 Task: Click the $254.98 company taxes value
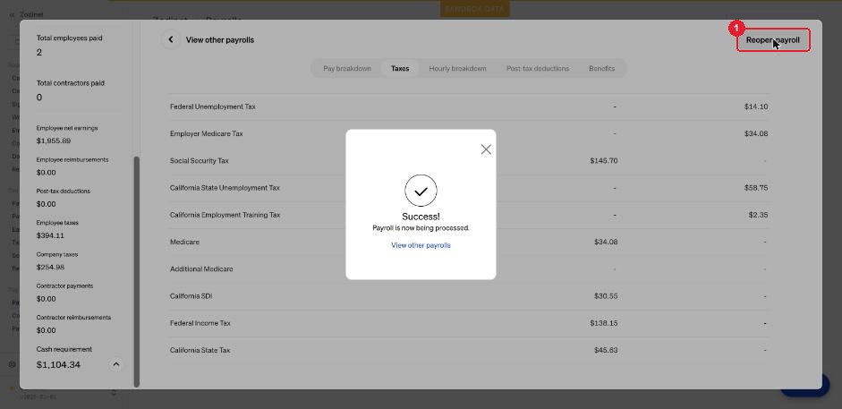[x=50, y=268]
